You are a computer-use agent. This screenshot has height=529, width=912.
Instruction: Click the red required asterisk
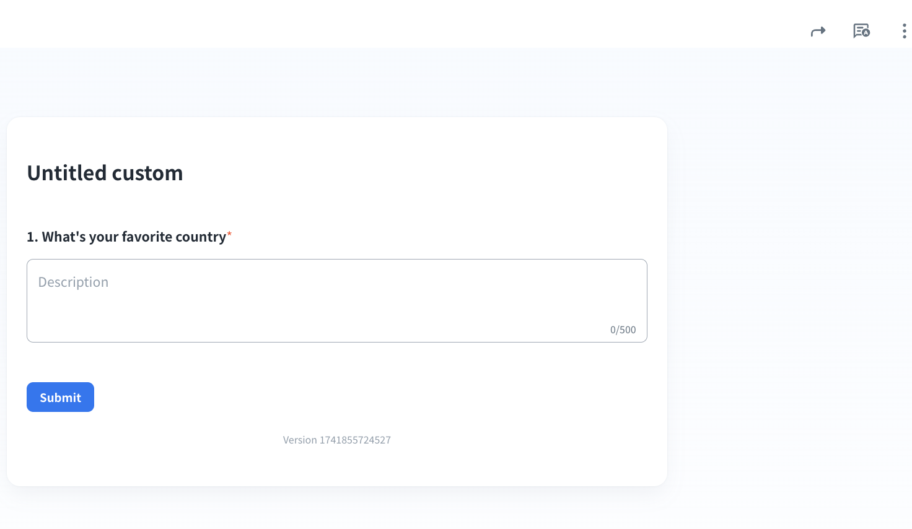coord(229,234)
